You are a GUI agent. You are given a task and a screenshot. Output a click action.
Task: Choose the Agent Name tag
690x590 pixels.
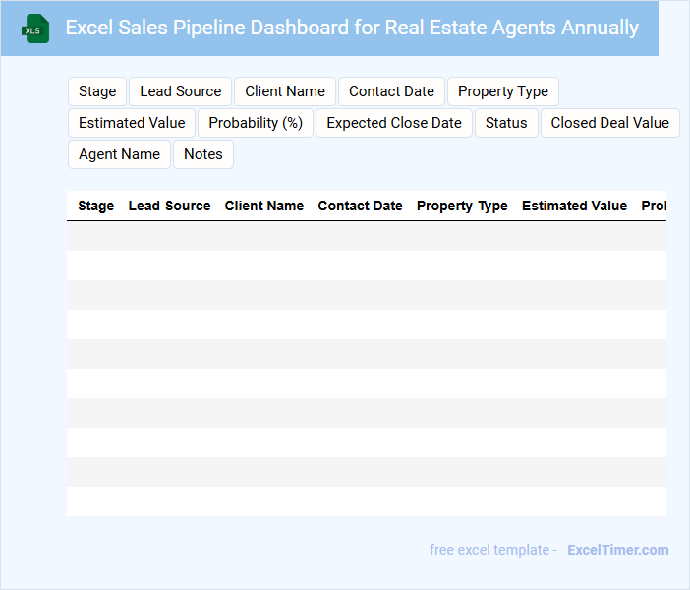119,154
